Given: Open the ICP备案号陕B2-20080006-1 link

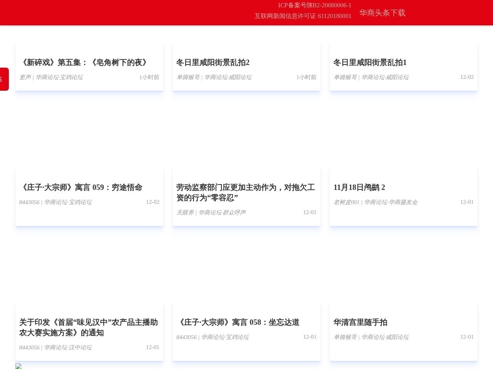Looking at the screenshot, I should coord(315,5).
